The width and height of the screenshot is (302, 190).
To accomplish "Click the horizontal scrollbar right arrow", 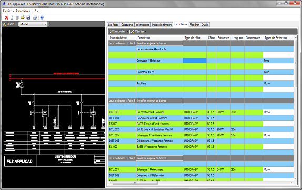I will click(x=291, y=183).
